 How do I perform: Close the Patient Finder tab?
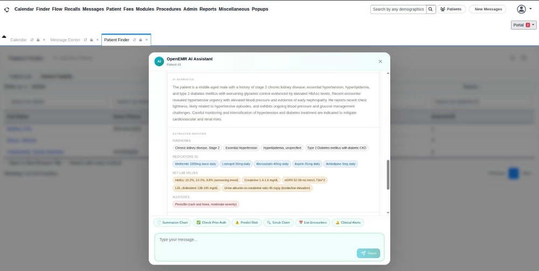point(147,40)
